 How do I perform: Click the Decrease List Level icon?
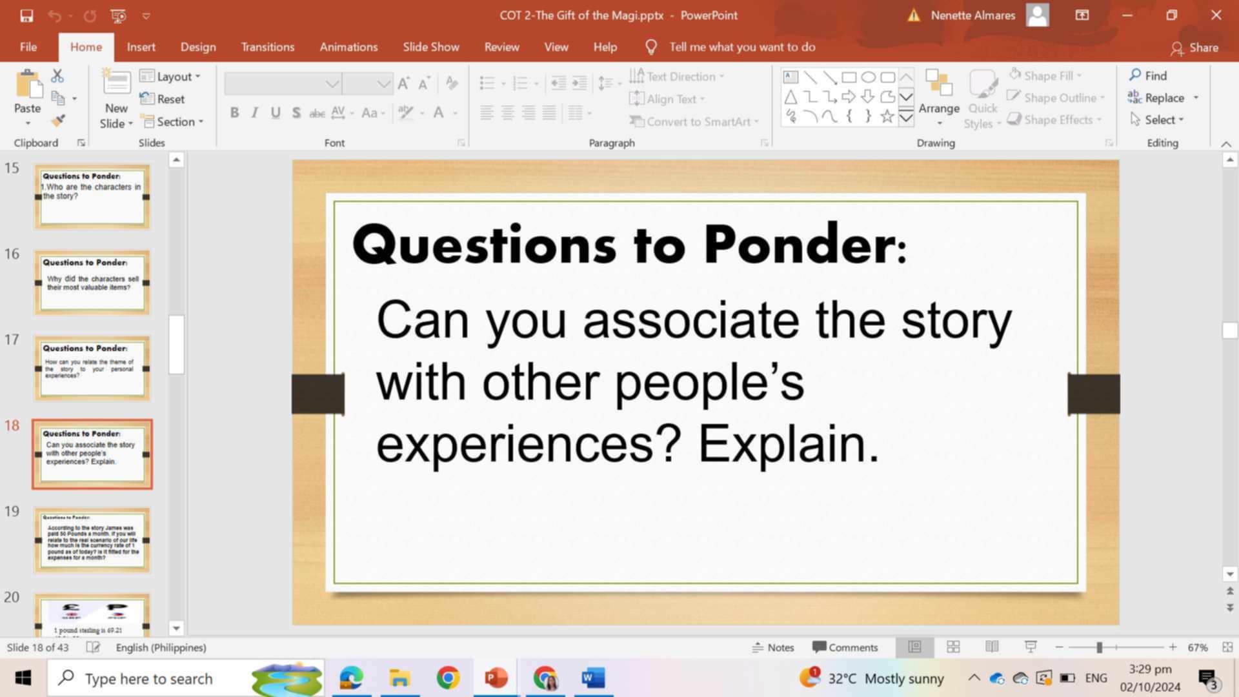pos(558,83)
